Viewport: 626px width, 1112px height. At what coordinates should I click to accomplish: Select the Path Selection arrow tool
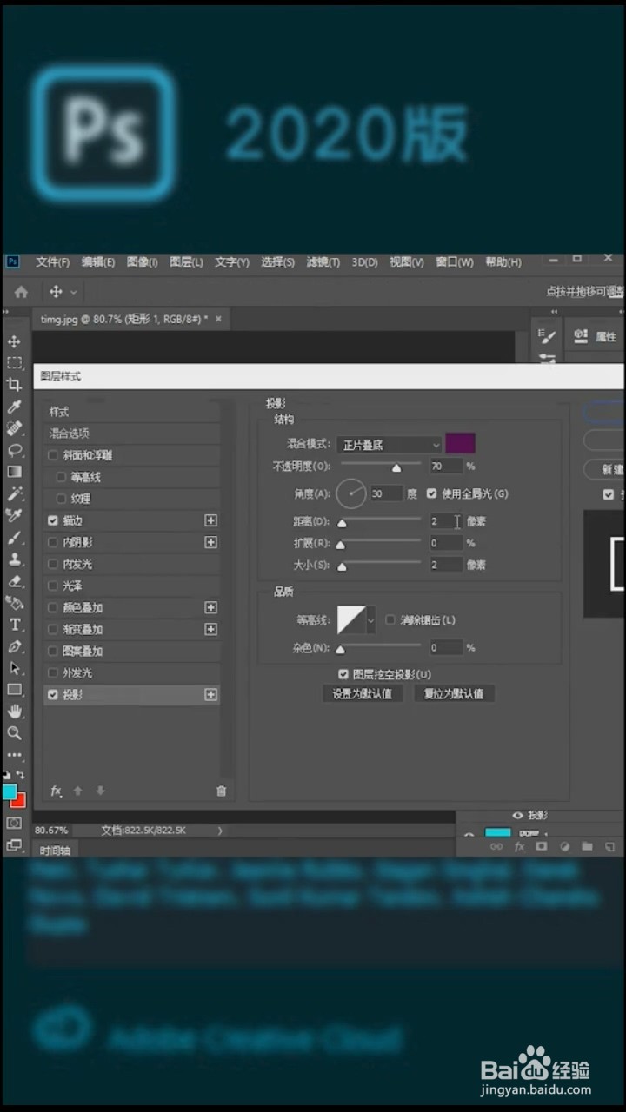(x=14, y=668)
